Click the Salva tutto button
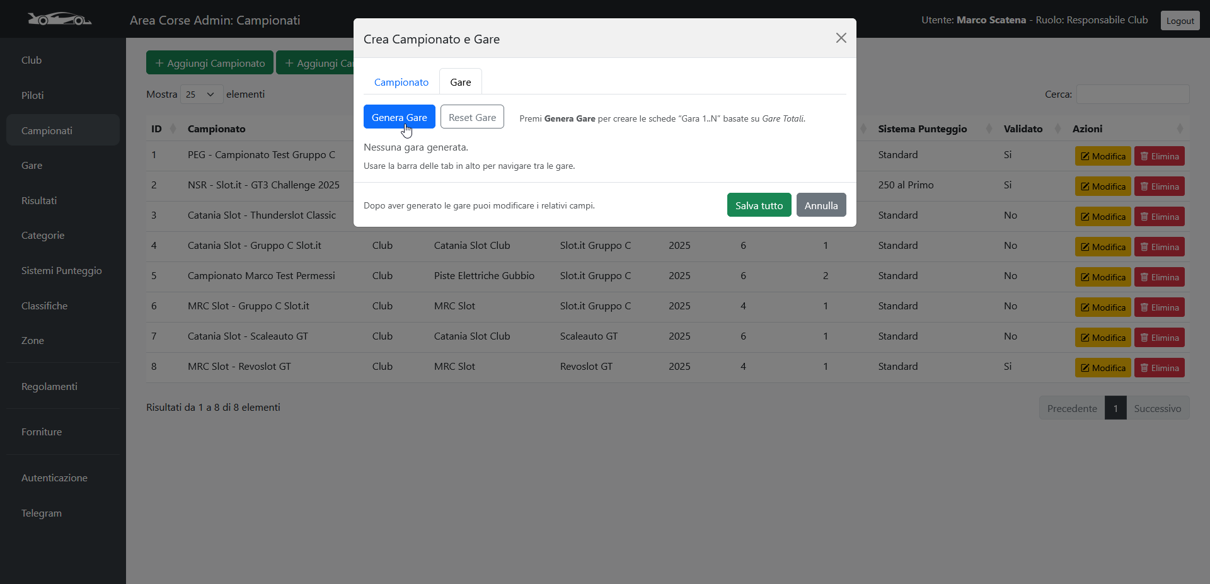Viewport: 1210px width, 584px height. click(x=759, y=205)
